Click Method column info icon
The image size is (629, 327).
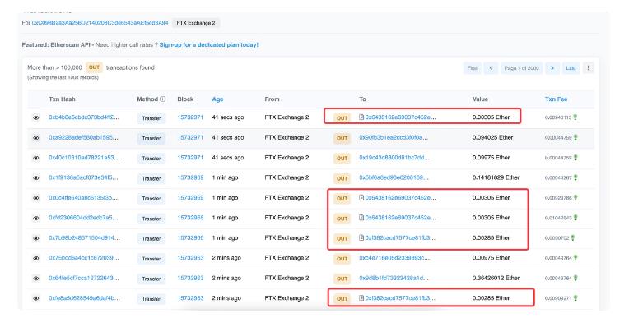pos(162,99)
